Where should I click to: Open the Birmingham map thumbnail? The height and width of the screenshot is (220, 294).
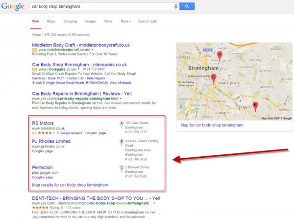234,81
